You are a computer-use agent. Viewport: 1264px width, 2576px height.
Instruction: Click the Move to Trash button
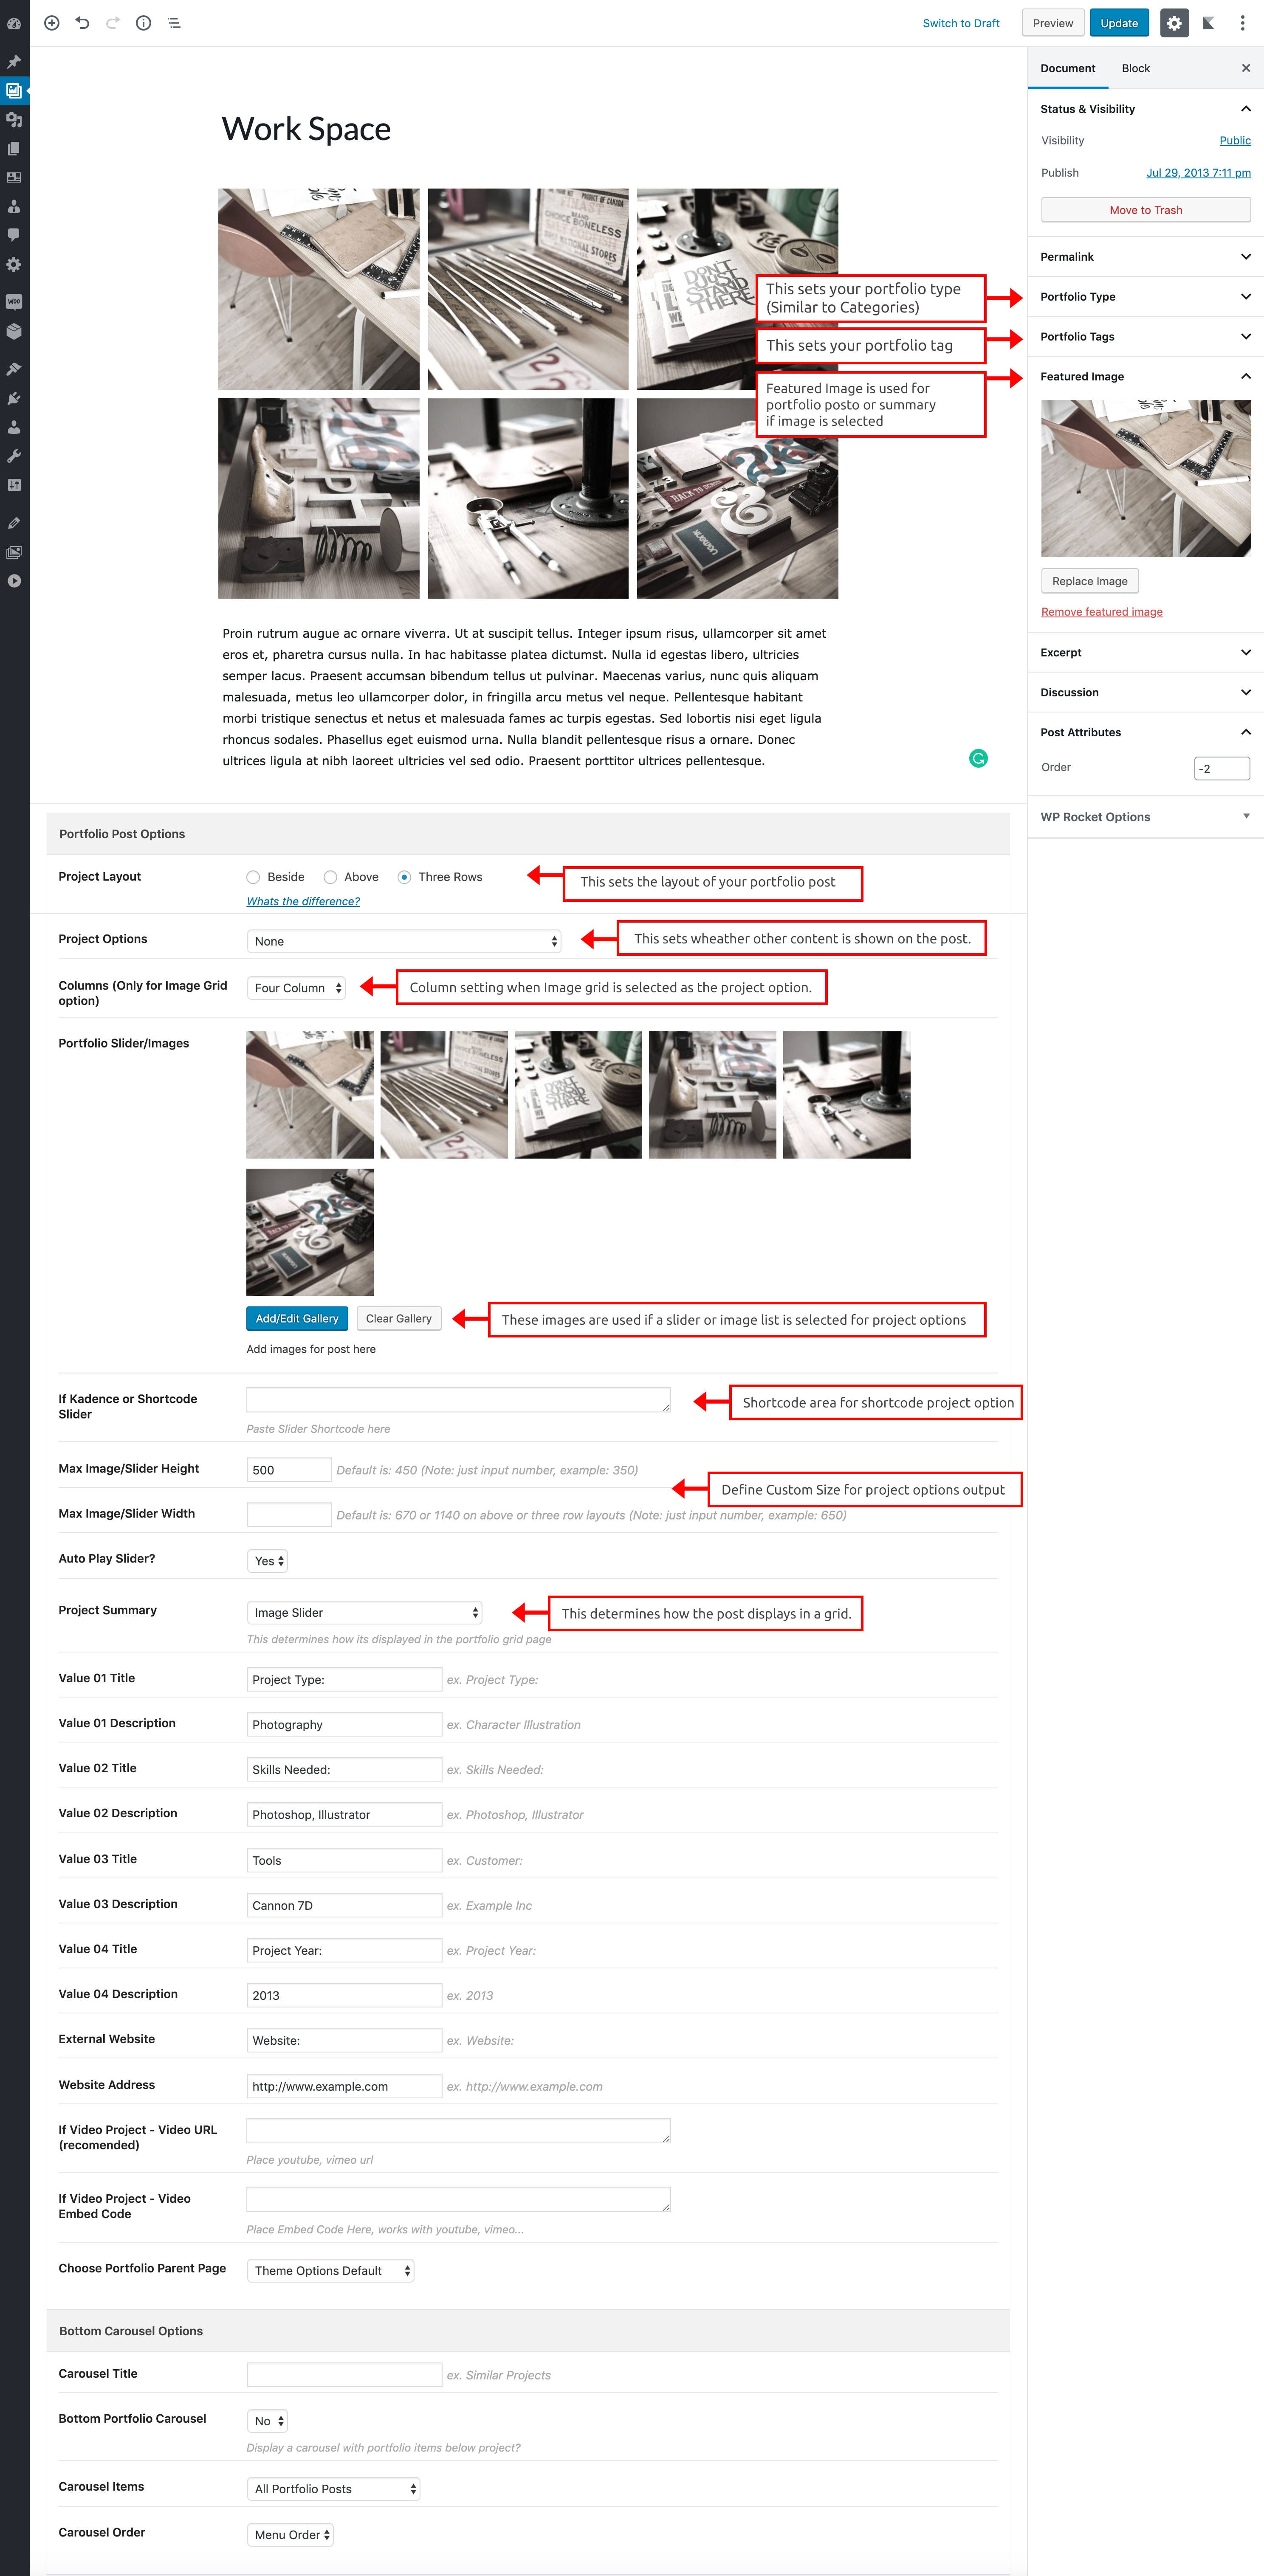click(x=1146, y=210)
